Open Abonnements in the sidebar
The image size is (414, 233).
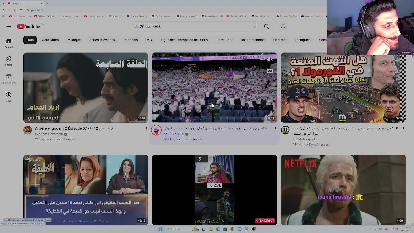9,79
